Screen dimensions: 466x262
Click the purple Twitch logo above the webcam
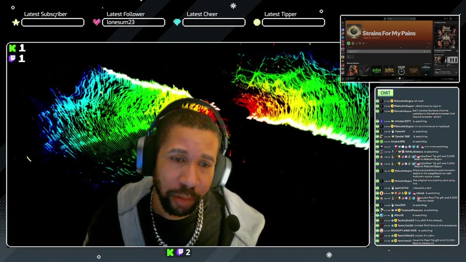13,58
